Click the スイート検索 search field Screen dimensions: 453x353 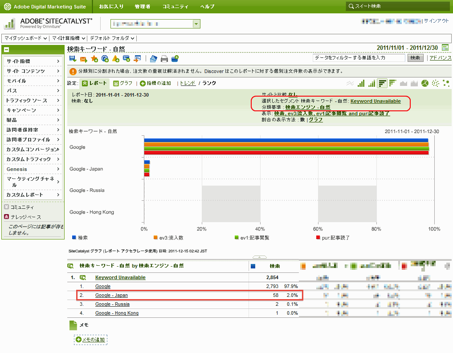[x=397, y=6]
